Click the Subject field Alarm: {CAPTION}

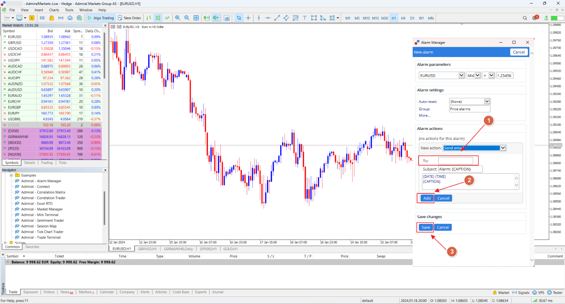pyautogui.click(x=460, y=169)
